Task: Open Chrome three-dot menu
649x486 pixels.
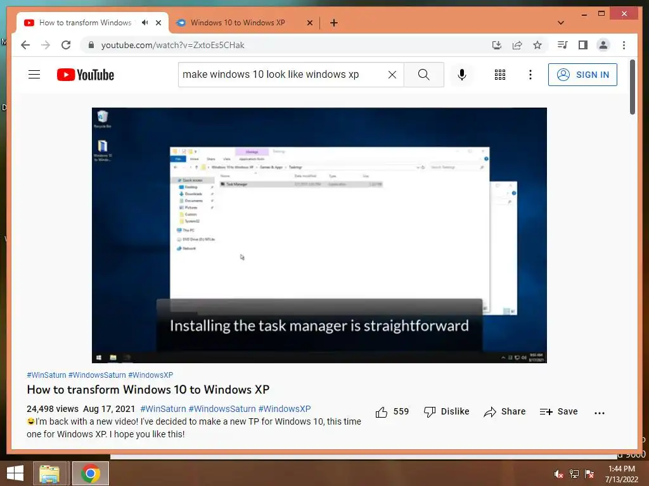Action: [x=624, y=45]
